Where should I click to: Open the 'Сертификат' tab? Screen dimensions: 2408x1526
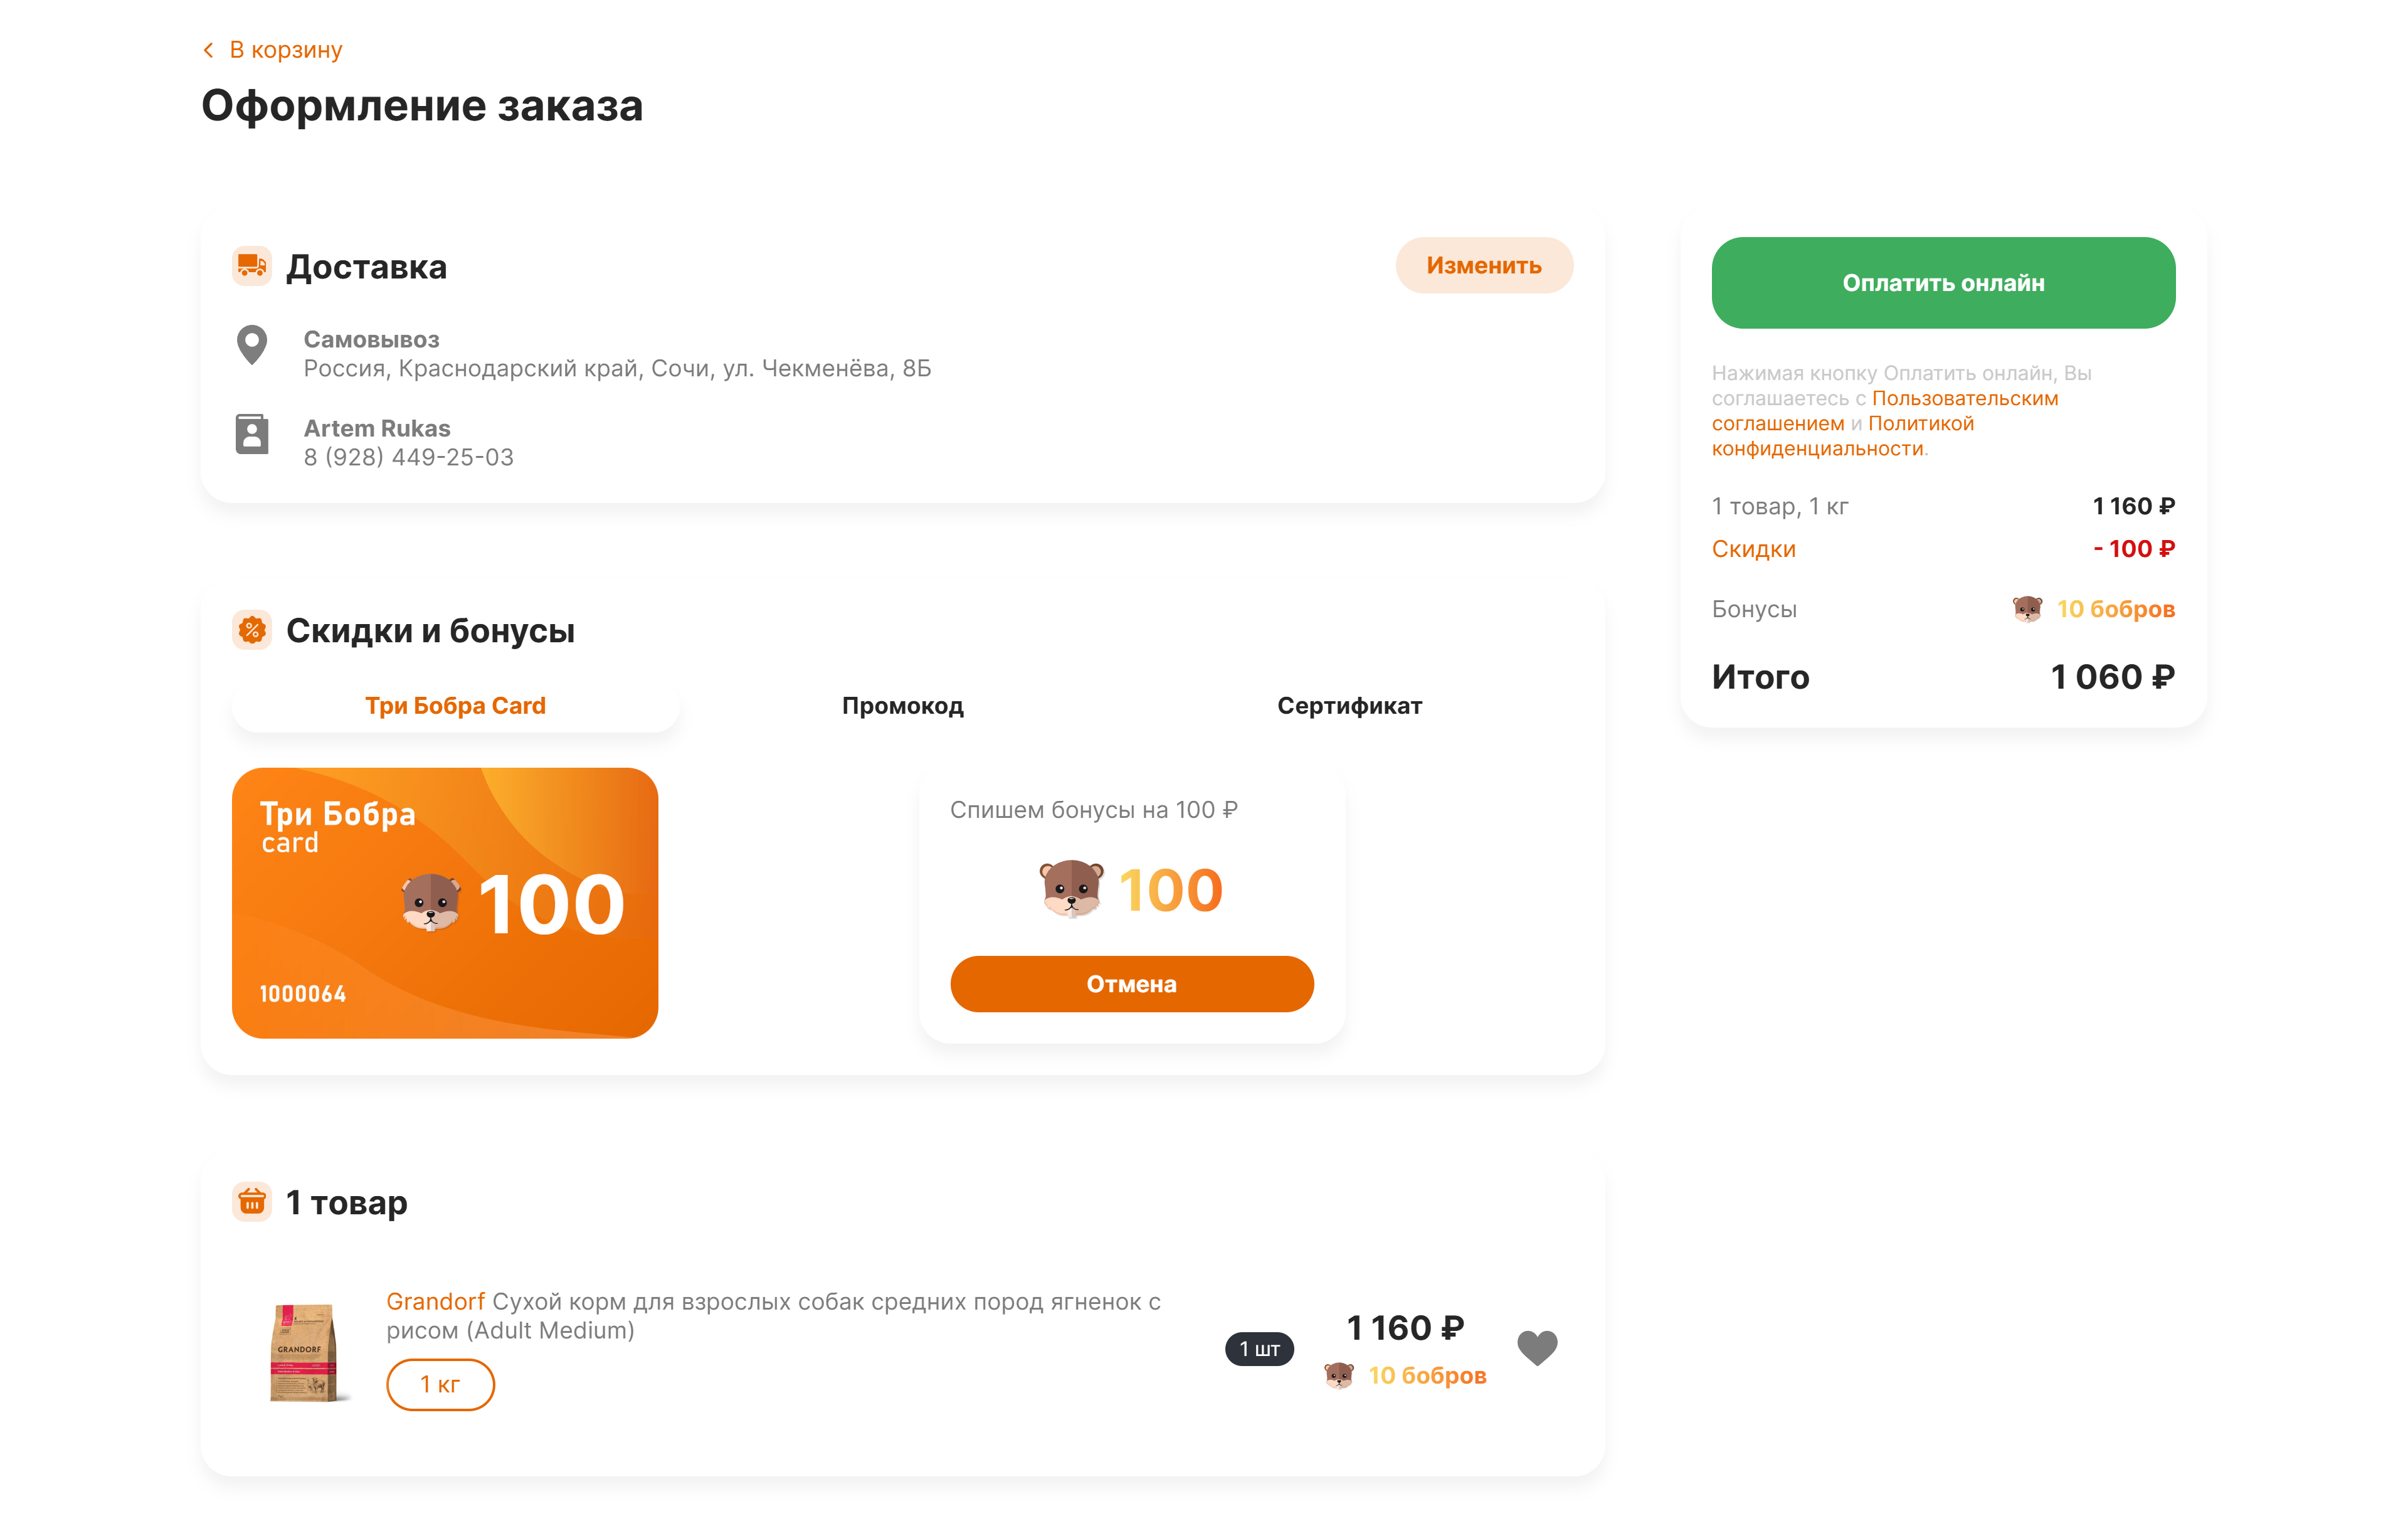click(1349, 706)
